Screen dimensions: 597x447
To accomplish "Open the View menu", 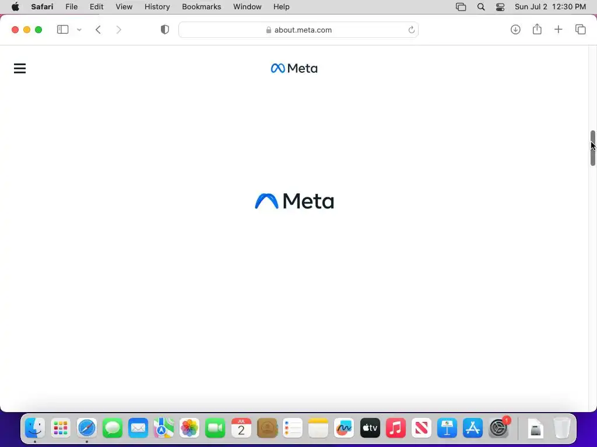I will (x=124, y=7).
